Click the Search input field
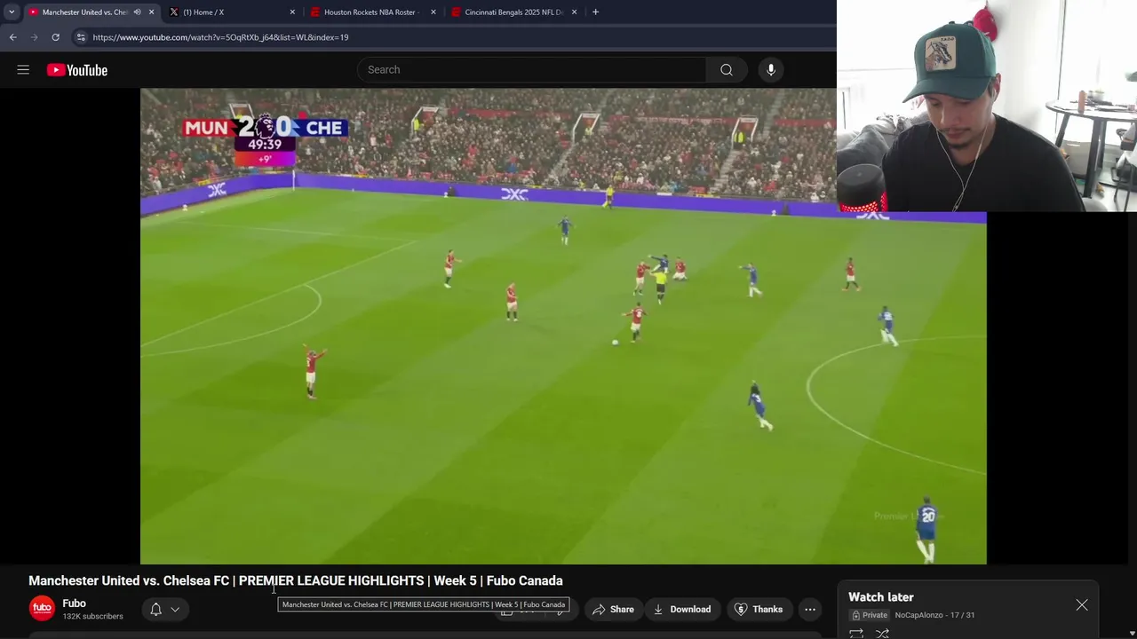This screenshot has height=639, width=1137. pyautogui.click(x=531, y=70)
